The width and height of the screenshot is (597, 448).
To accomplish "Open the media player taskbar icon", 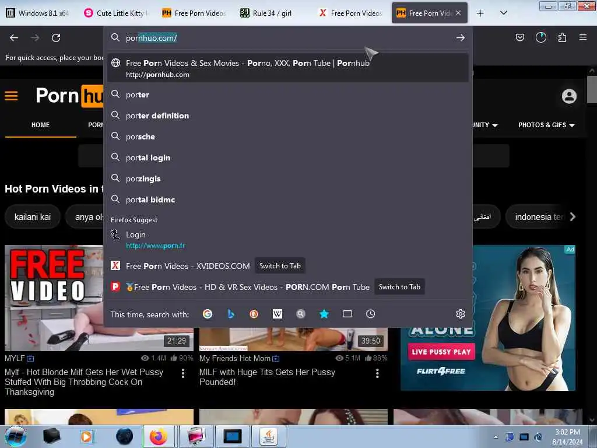I will [x=86, y=436].
